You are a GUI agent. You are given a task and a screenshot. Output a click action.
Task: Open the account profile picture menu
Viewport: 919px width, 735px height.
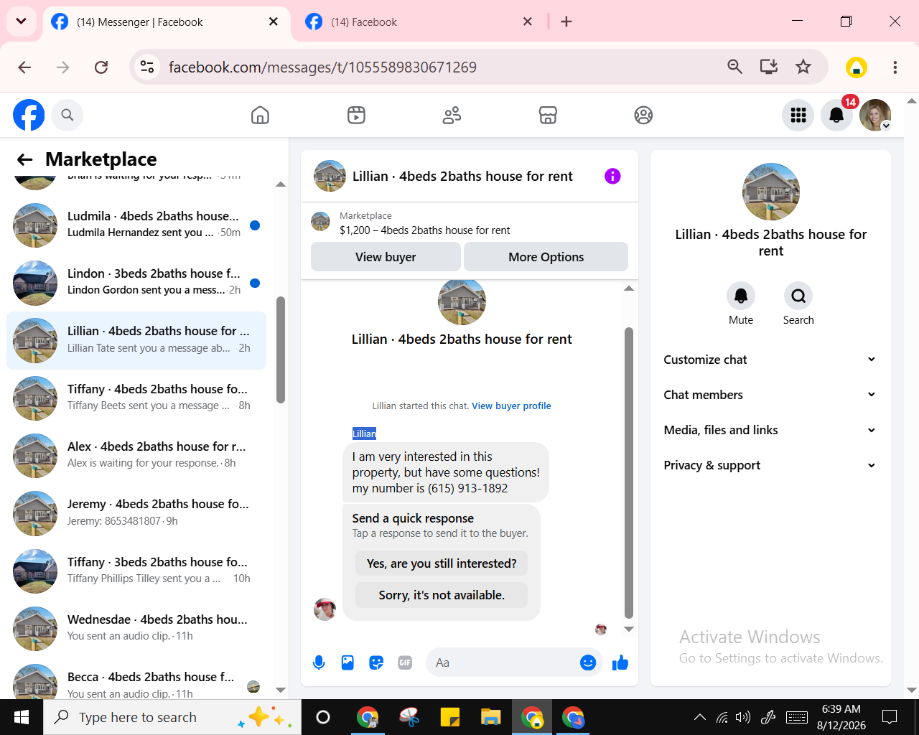[875, 115]
